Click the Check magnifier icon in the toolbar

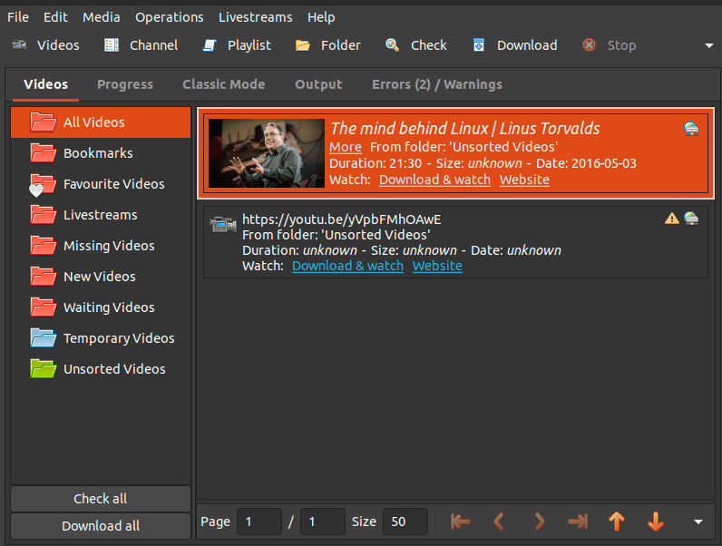pos(392,44)
